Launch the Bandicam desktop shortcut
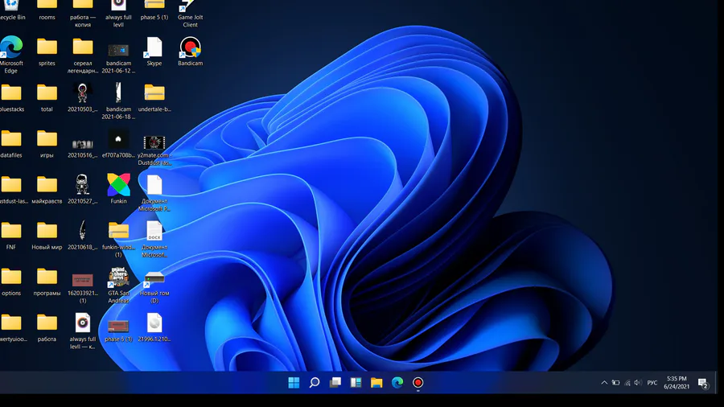 [x=190, y=52]
